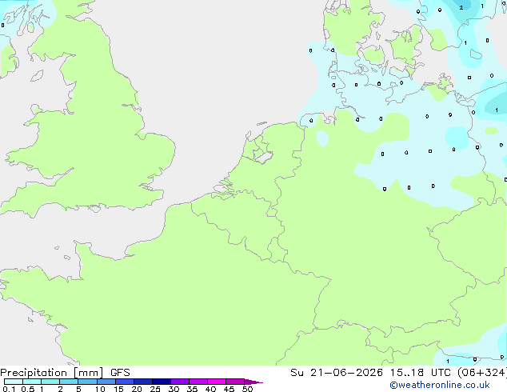Click the 'Precipitation [mm]' title text
Image resolution: width=507 pixels, height=392 pixels.
(x=52, y=373)
